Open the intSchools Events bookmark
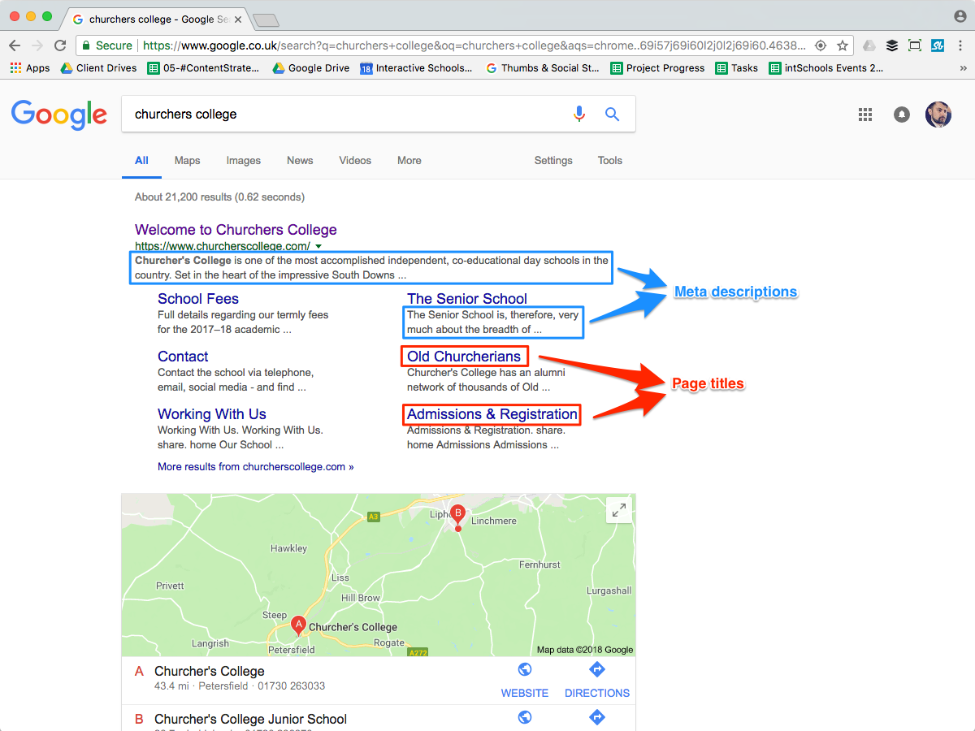Viewport: 975px width, 731px height. pyautogui.click(x=826, y=68)
